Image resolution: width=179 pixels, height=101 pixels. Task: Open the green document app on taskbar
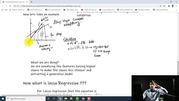[72, 98]
